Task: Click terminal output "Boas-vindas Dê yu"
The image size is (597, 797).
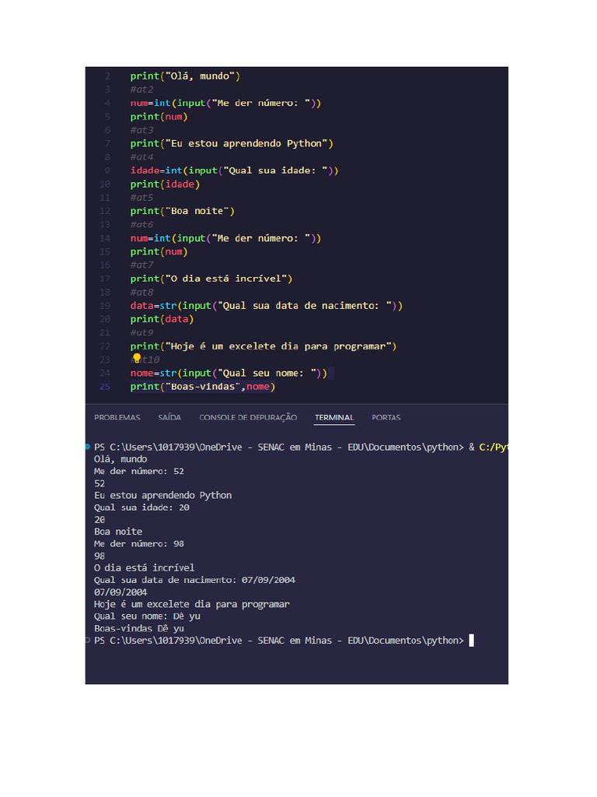Action: point(138,628)
